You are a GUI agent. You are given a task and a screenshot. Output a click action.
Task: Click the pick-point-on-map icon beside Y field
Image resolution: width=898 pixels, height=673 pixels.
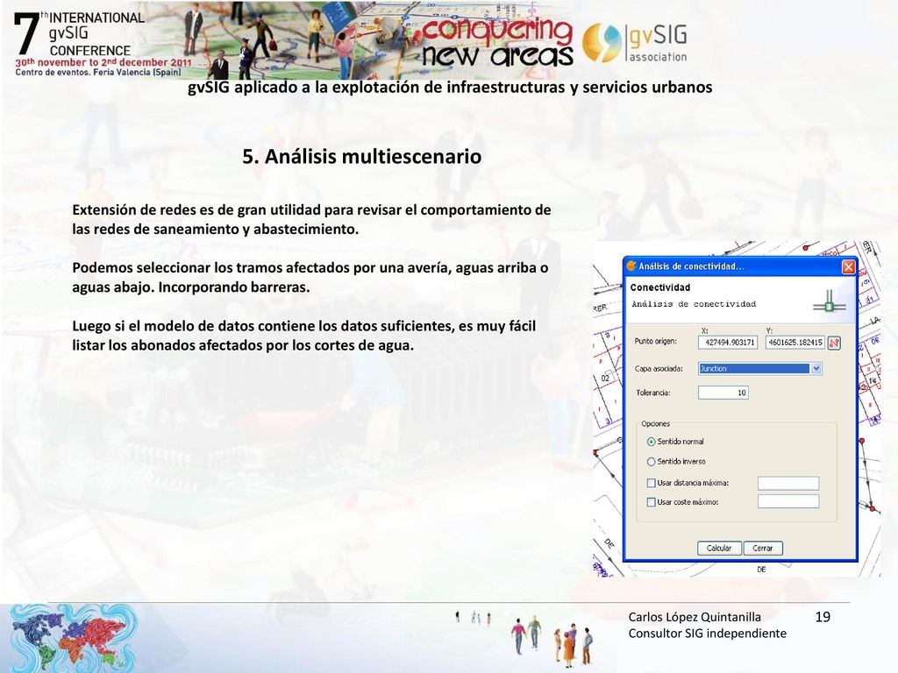pos(834,343)
